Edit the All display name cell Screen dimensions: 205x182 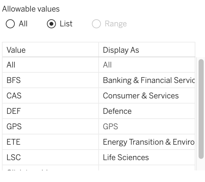[147, 65]
